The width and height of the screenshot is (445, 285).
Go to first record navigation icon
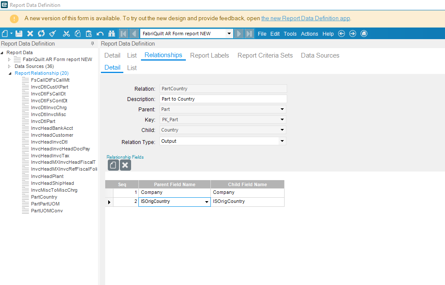[x=123, y=34]
